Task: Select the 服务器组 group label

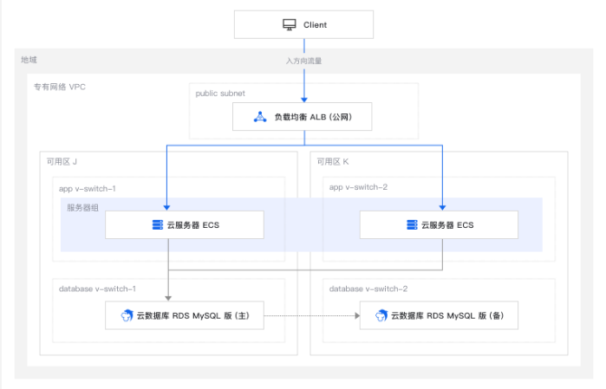Action: pyautogui.click(x=82, y=208)
